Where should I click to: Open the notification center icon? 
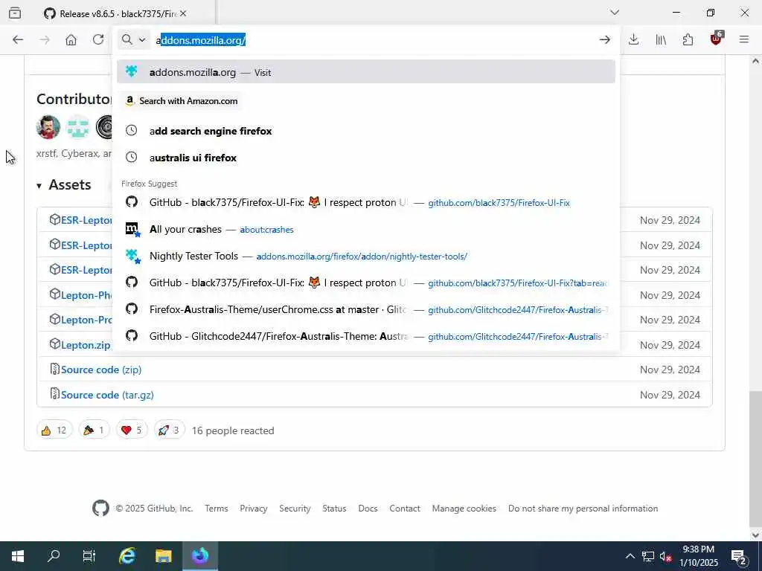coord(739,556)
